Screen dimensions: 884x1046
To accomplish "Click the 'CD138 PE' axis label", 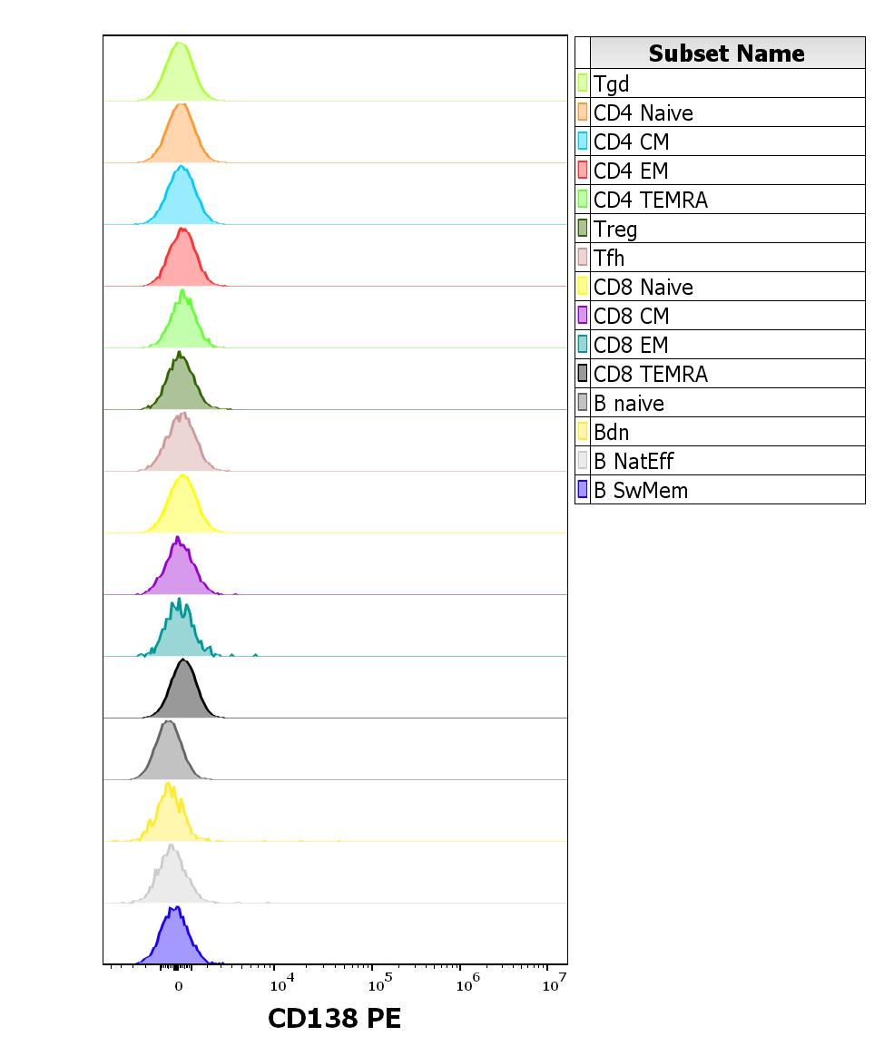I will coord(334,1018).
